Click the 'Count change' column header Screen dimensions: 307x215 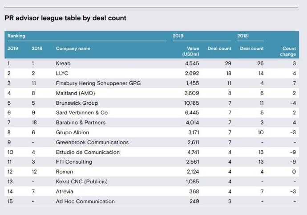pyautogui.click(x=288, y=51)
